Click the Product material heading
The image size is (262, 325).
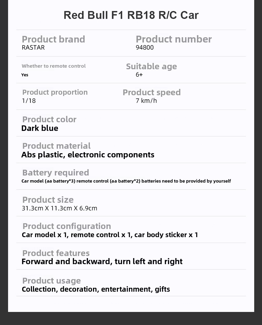click(57, 146)
